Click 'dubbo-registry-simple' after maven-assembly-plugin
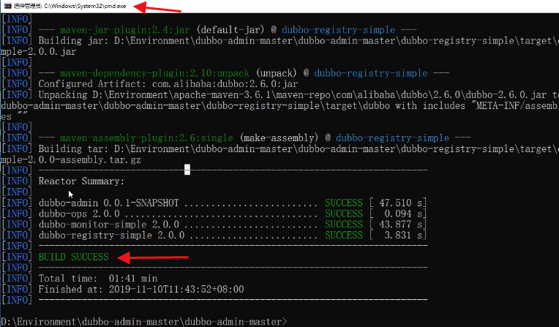Viewport: 559px width, 327px height. click(x=392, y=138)
